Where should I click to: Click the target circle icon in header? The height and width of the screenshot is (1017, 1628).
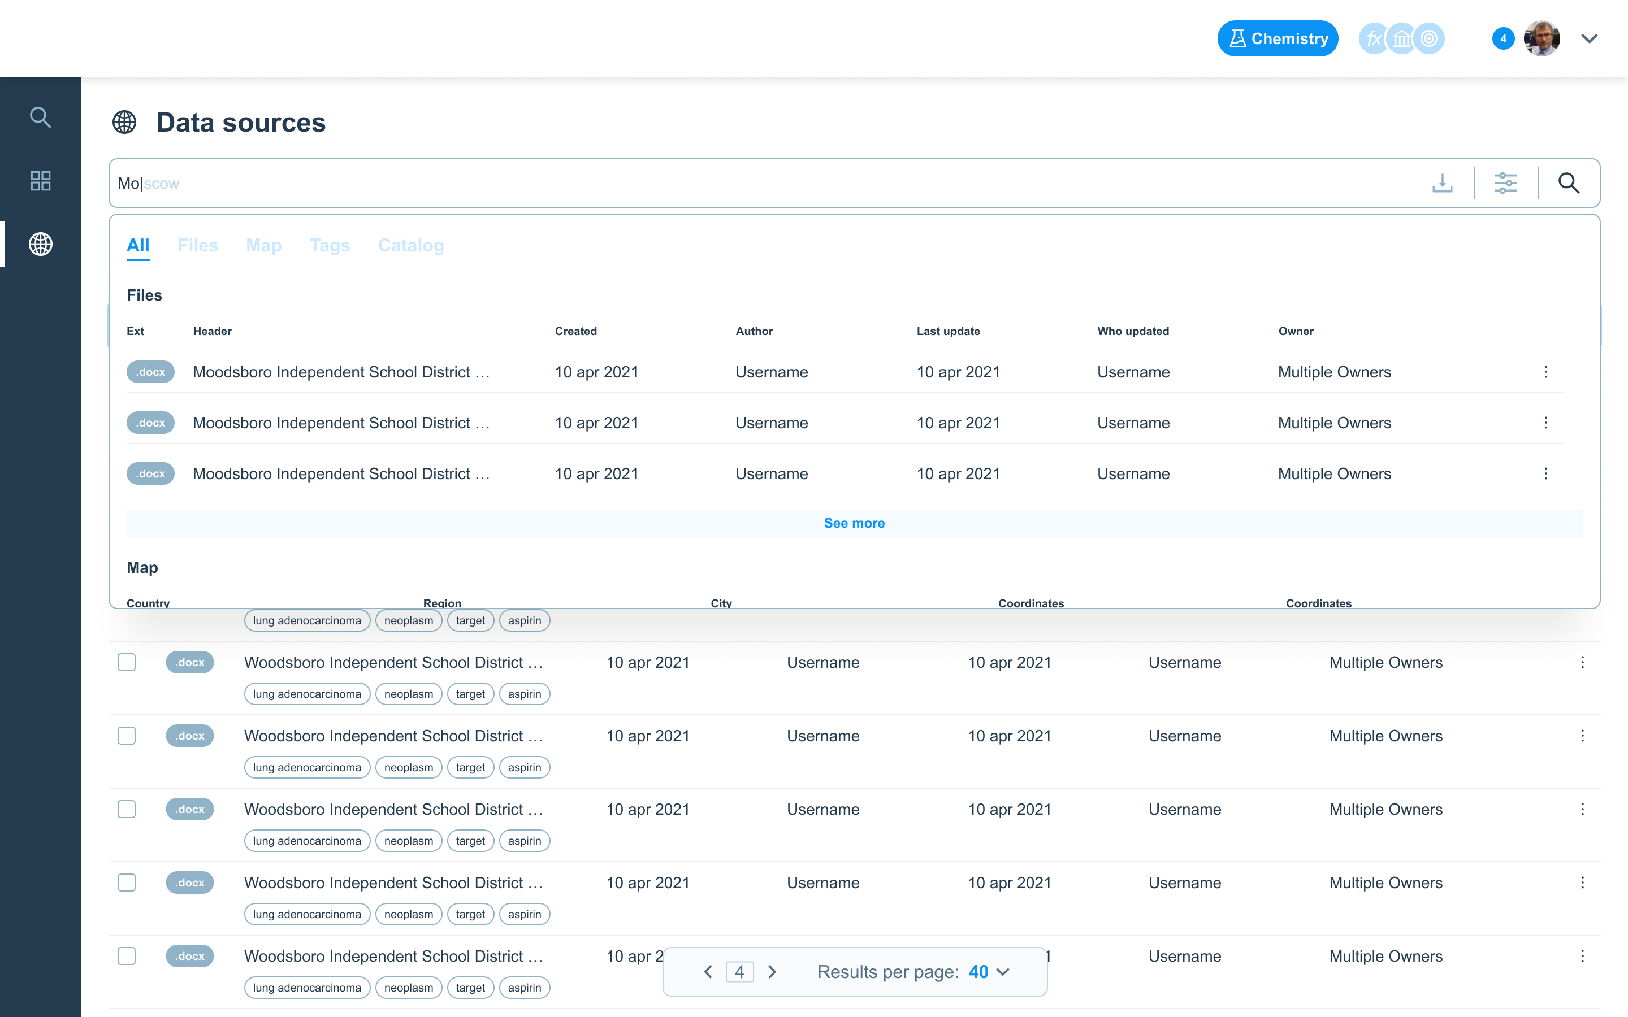1429,39
